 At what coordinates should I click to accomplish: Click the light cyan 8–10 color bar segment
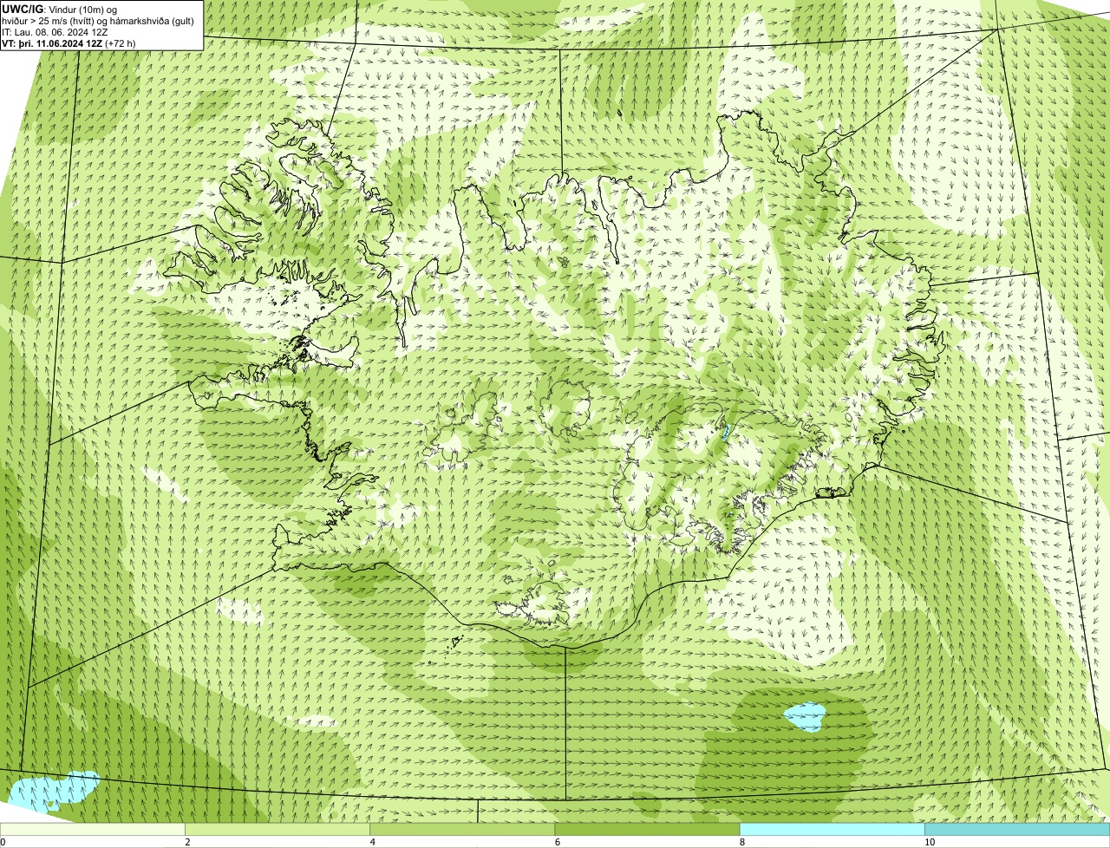[x=832, y=829]
